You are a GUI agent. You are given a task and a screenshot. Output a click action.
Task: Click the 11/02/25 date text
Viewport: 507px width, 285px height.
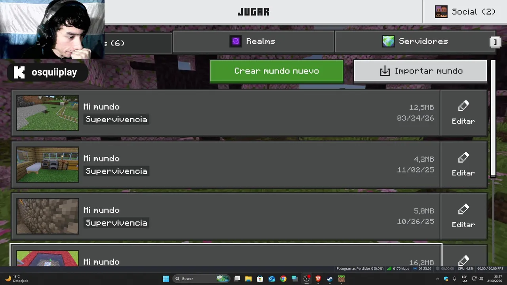coord(416,170)
